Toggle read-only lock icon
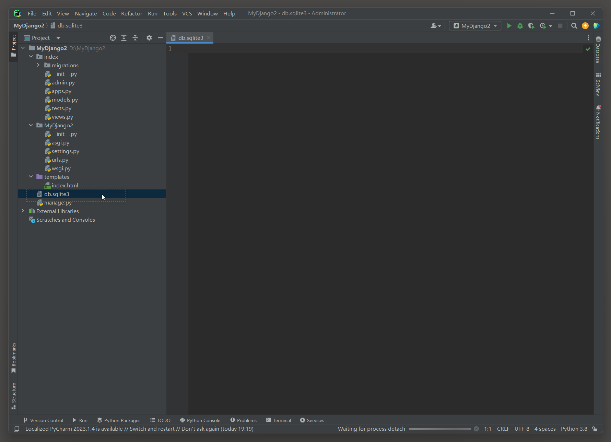Screen dimensions: 611x442 595,429
